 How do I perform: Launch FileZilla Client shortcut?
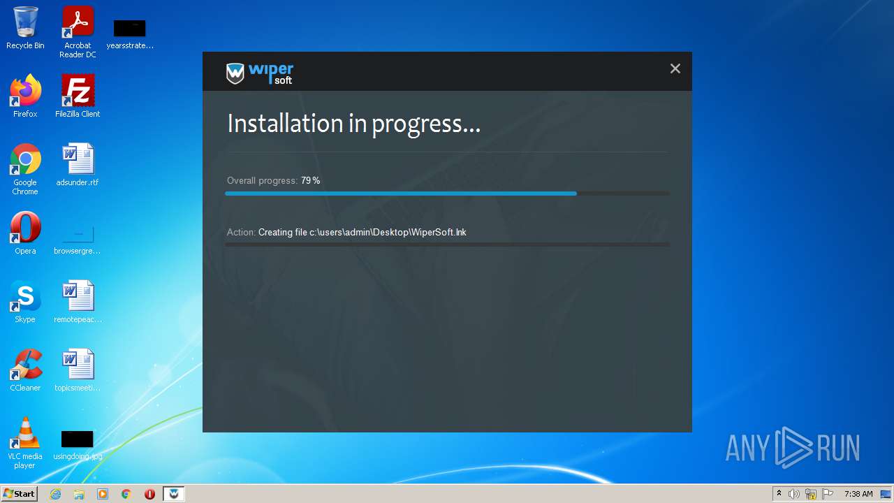(x=78, y=96)
